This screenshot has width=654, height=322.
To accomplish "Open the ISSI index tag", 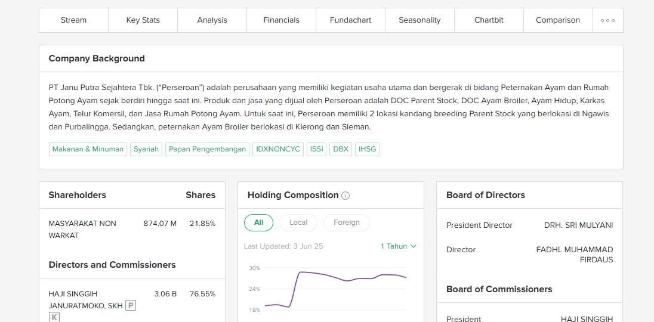I will pos(317,149).
